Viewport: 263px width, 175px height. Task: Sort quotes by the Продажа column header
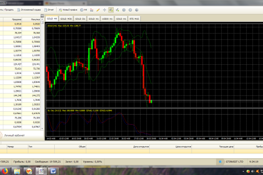(13, 19)
